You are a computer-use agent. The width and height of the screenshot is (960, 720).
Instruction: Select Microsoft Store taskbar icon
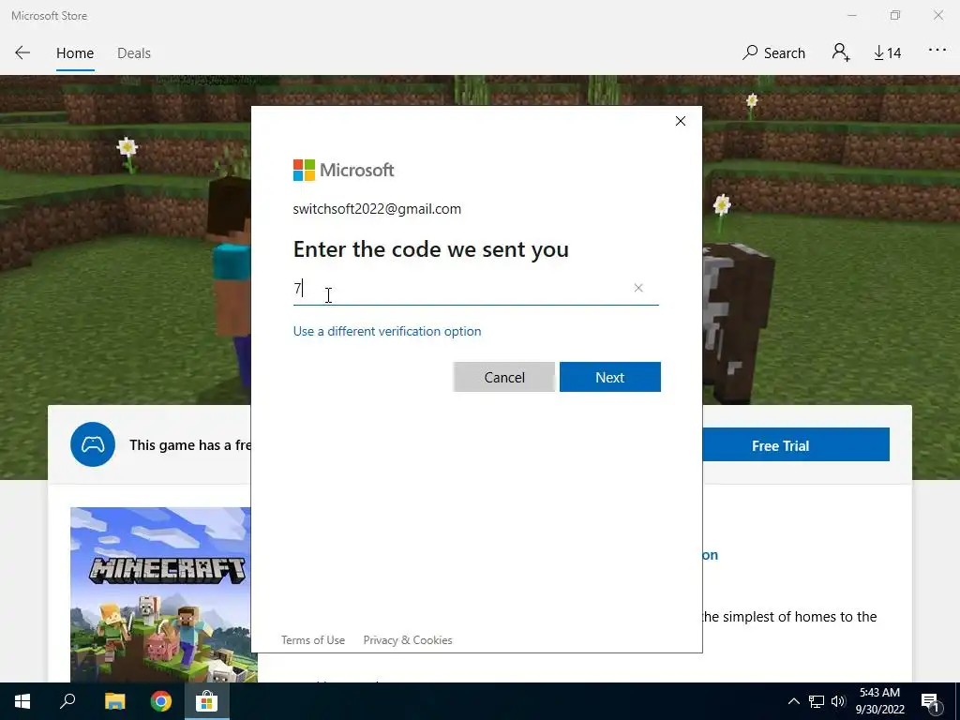[x=207, y=701]
